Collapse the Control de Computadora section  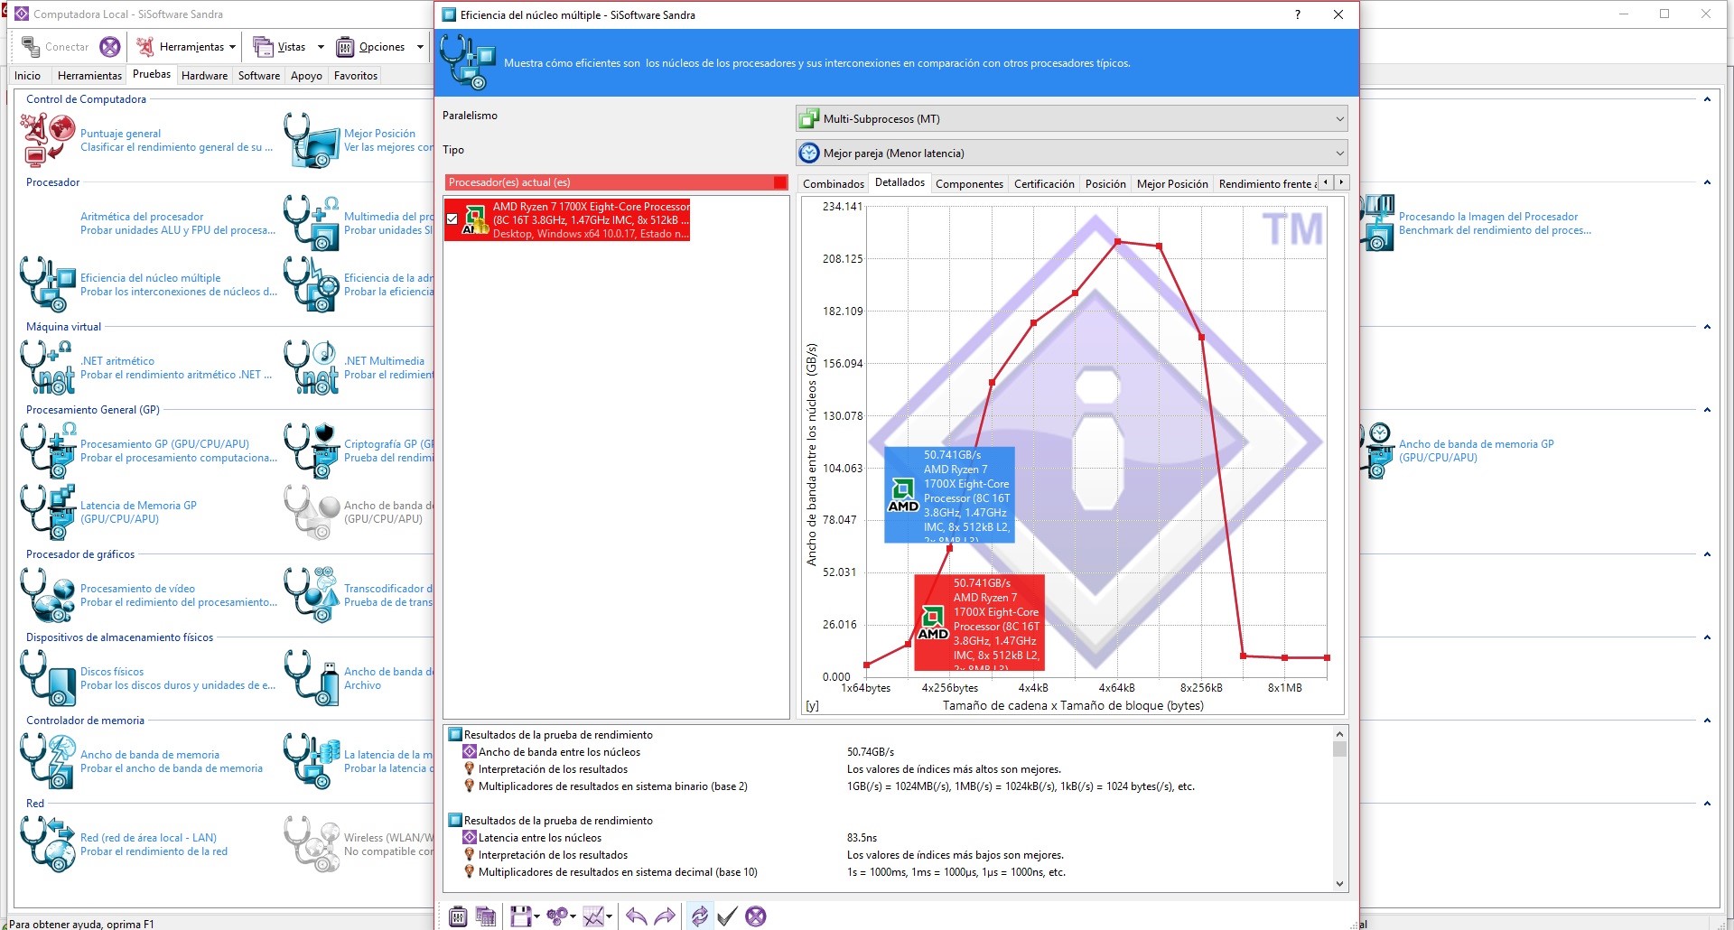tap(1707, 99)
